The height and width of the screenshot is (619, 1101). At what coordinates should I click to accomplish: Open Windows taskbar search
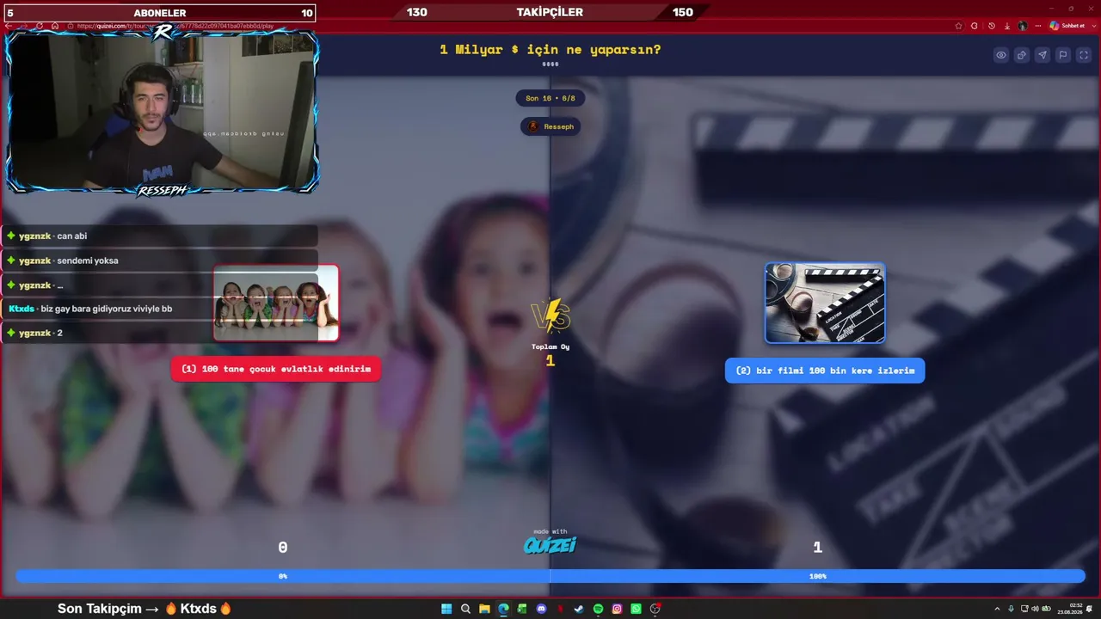point(465,609)
